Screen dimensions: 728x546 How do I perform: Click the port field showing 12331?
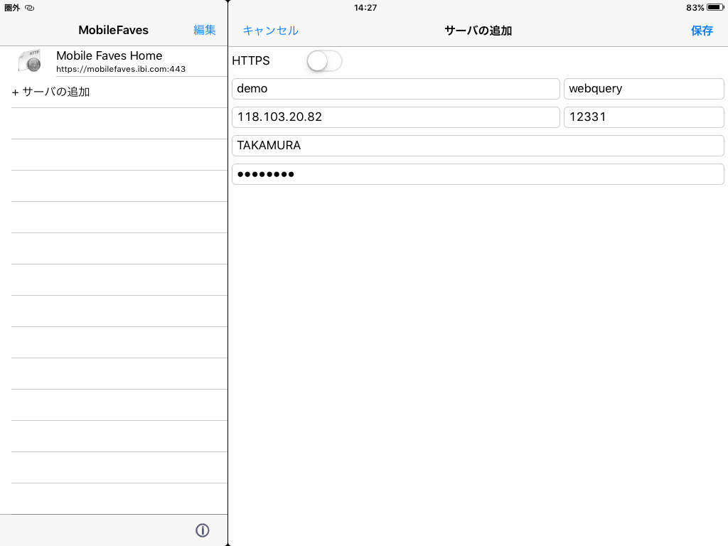click(x=643, y=117)
